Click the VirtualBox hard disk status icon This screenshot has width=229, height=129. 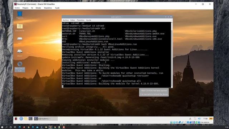171,122
